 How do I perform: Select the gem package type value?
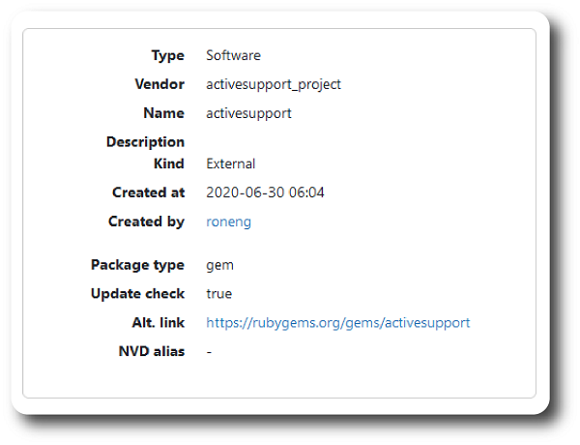pos(219,264)
